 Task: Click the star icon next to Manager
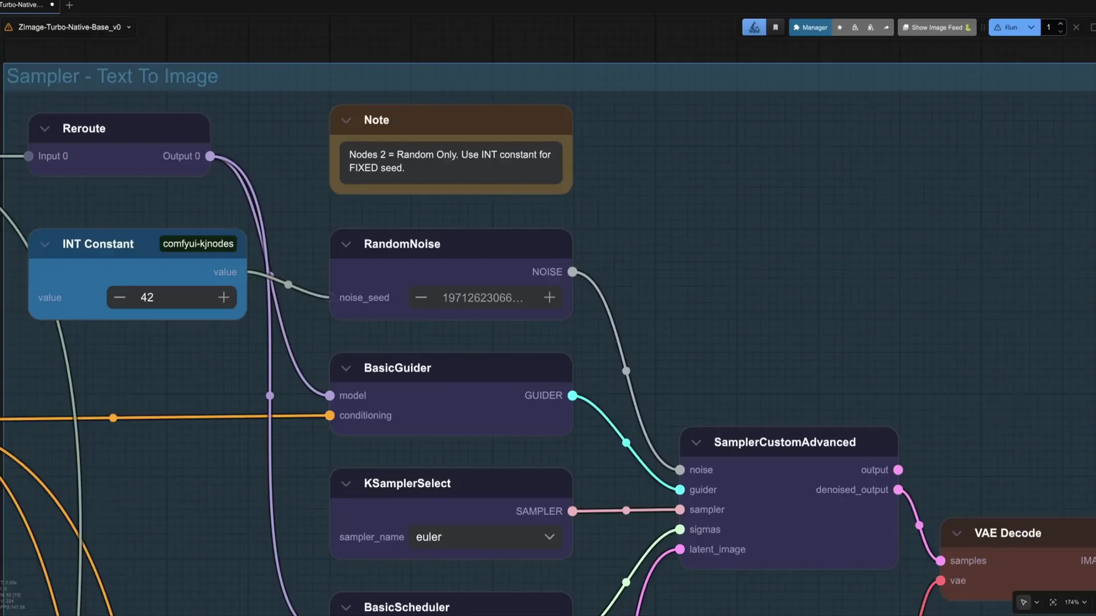pyautogui.click(x=840, y=27)
